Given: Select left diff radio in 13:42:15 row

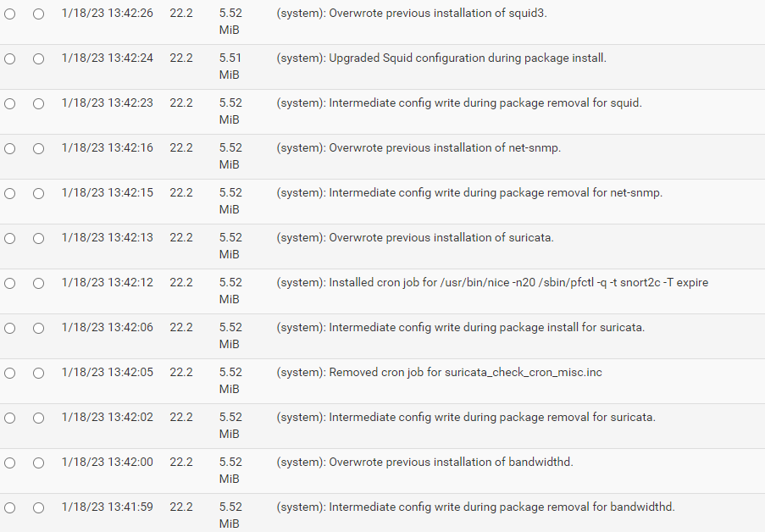Looking at the screenshot, I should [10, 194].
